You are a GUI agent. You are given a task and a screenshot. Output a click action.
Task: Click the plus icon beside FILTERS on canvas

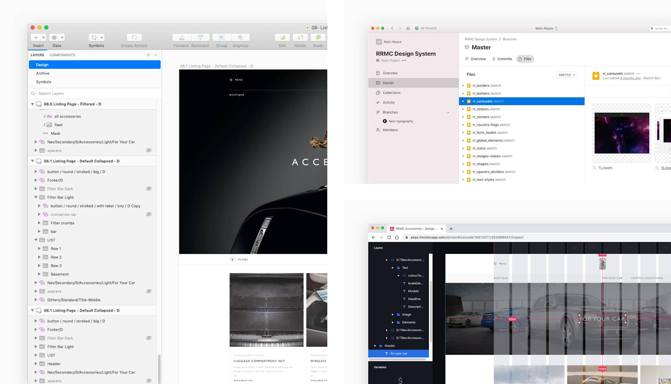pyautogui.click(x=232, y=259)
